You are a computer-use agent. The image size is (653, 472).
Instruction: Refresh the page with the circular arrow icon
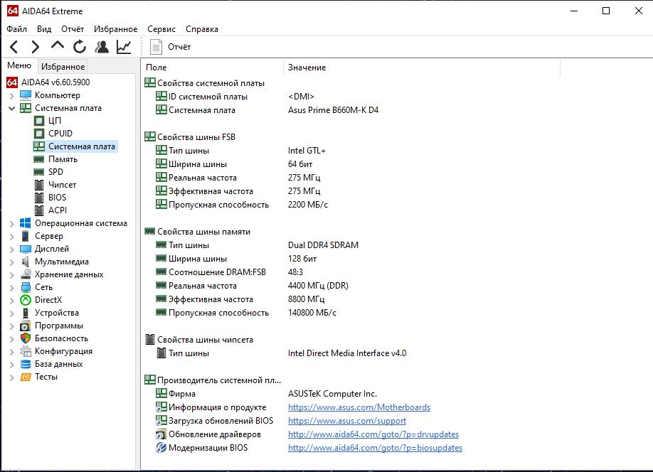[80, 47]
